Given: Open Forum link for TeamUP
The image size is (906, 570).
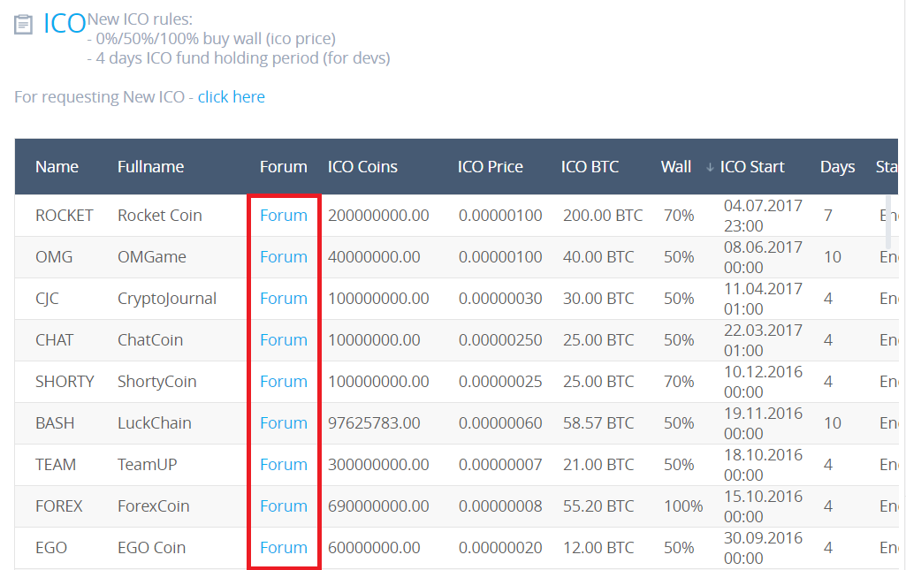Looking at the screenshot, I should (x=283, y=465).
